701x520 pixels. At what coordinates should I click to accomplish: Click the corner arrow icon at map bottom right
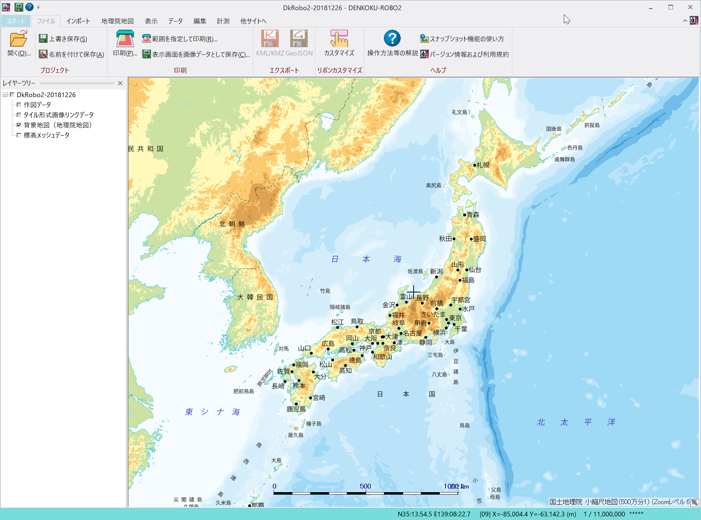click(694, 502)
